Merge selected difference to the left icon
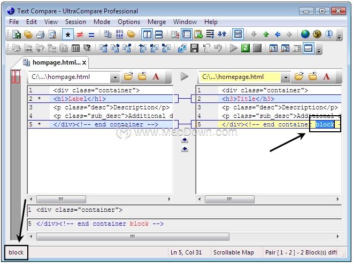This screenshot has height=263, width=353. [143, 48]
